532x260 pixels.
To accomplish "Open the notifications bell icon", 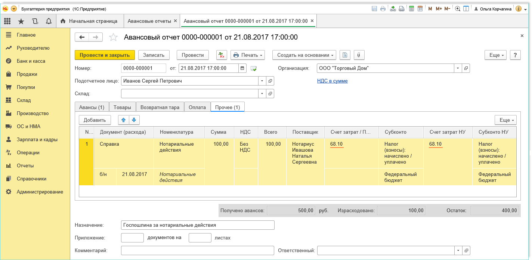I will pos(49,21).
